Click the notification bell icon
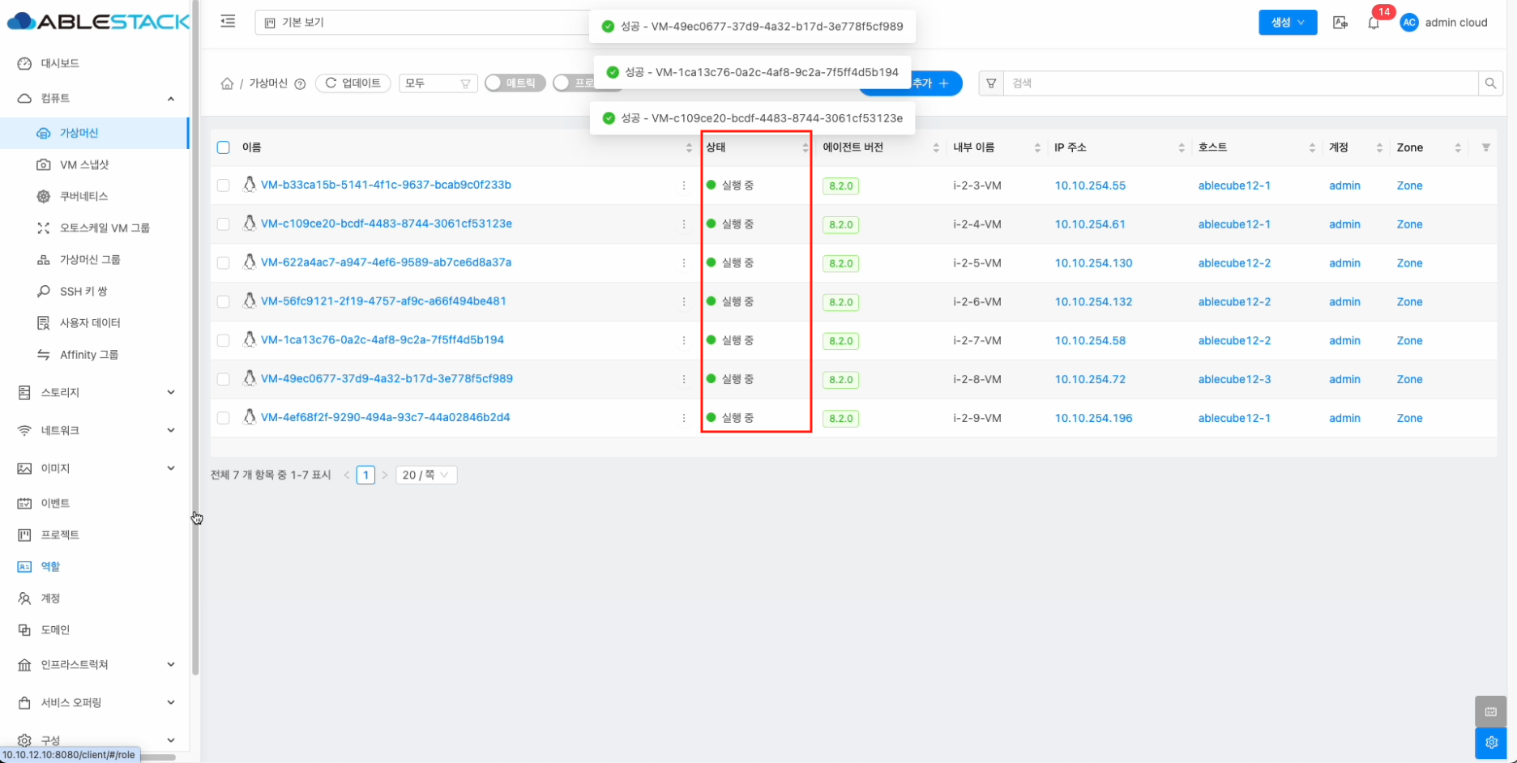 coord(1373,23)
